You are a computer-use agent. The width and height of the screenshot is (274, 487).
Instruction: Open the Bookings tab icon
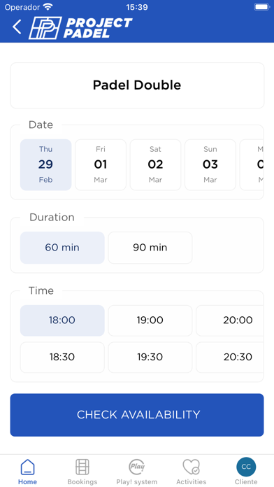pyautogui.click(x=82, y=467)
